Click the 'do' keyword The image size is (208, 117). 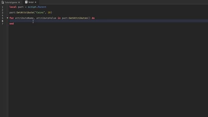click(93, 18)
